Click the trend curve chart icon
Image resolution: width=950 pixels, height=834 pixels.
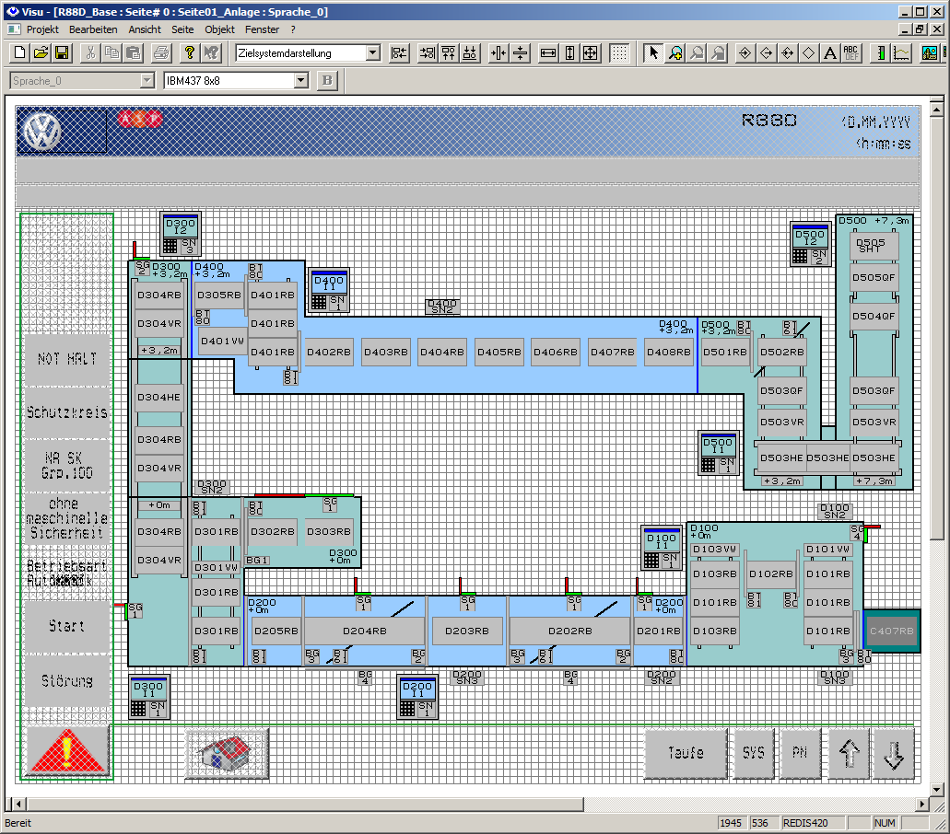[902, 53]
